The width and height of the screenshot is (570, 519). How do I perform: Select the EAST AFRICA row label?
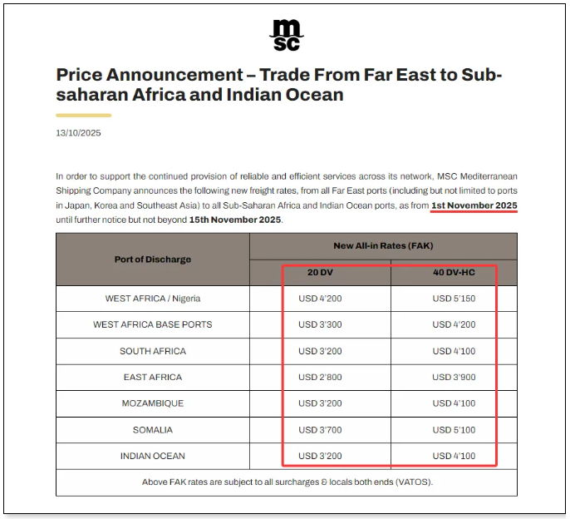coord(153,377)
